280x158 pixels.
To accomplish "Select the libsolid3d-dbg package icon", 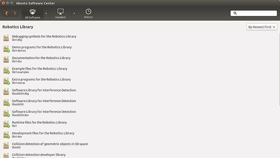I will coord(6,92).
